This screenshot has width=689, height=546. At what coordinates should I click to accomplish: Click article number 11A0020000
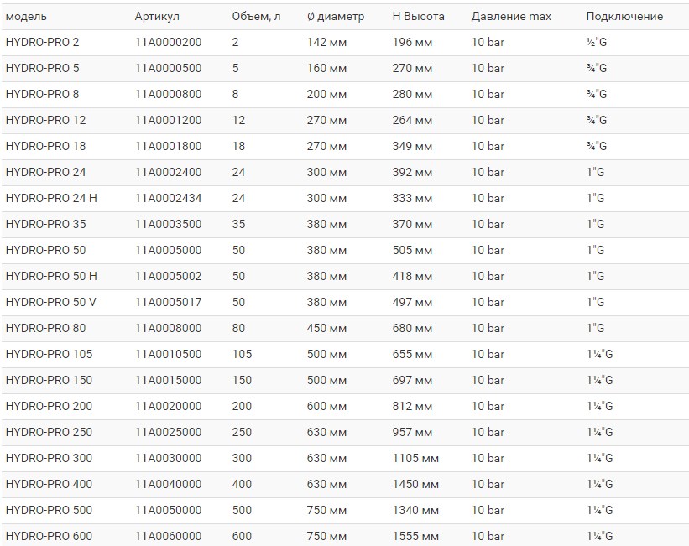(x=169, y=406)
